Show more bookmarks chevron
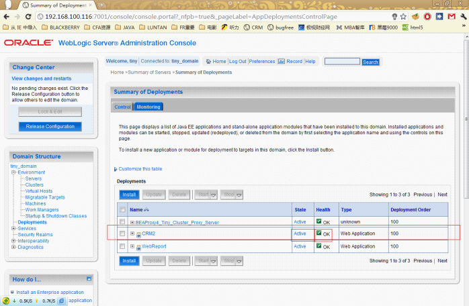Viewport: 469px width, 306px height. click(x=464, y=26)
